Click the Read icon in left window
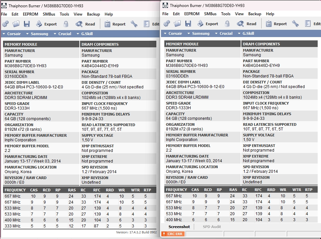The image size is (321, 239). tap(79, 24)
